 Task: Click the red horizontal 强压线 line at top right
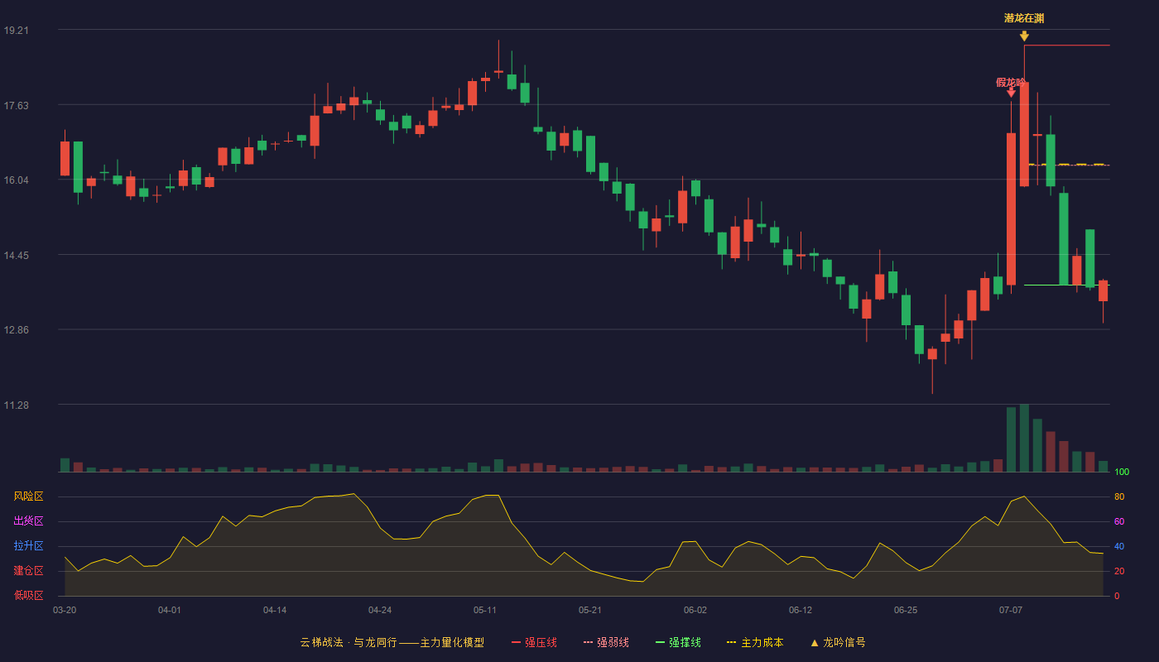(x=1067, y=46)
